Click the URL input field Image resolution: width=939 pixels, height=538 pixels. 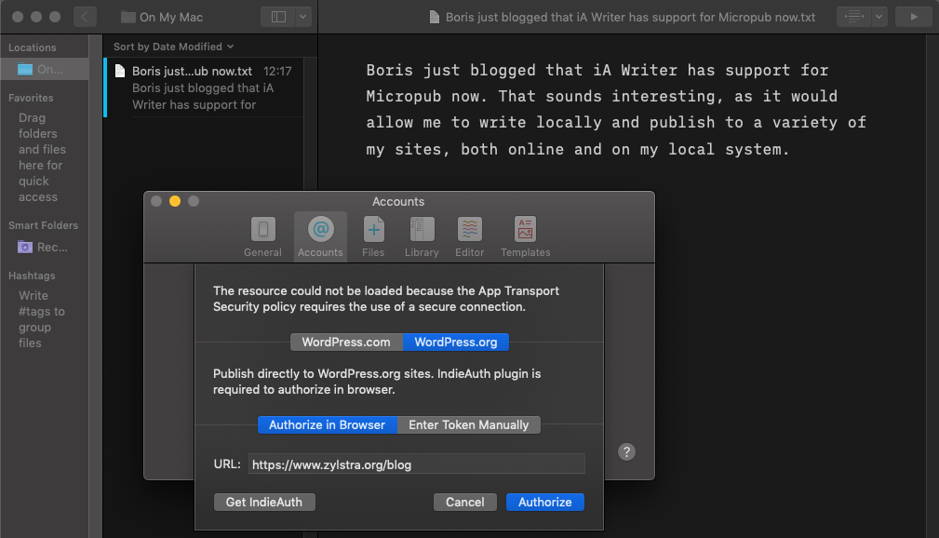tap(417, 464)
